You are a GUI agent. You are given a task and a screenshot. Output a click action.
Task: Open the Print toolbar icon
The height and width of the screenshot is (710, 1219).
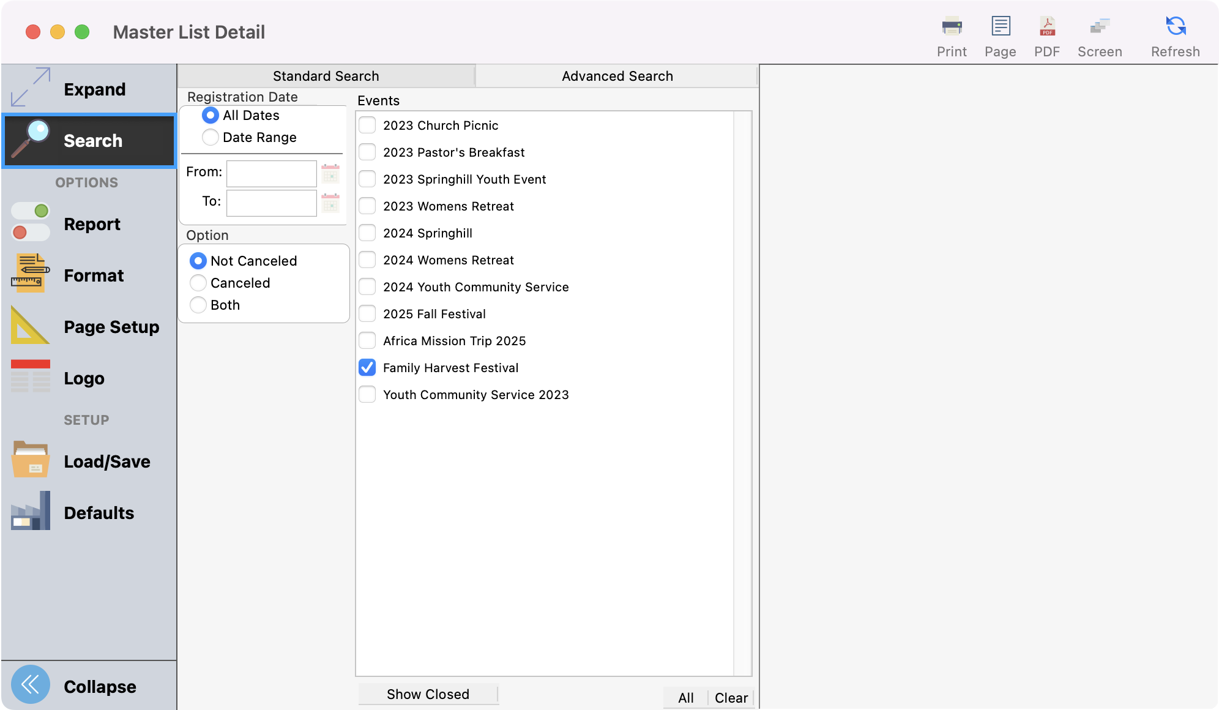pos(951,34)
